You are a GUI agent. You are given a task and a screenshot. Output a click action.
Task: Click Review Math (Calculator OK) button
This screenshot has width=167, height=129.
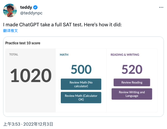tap(81, 98)
